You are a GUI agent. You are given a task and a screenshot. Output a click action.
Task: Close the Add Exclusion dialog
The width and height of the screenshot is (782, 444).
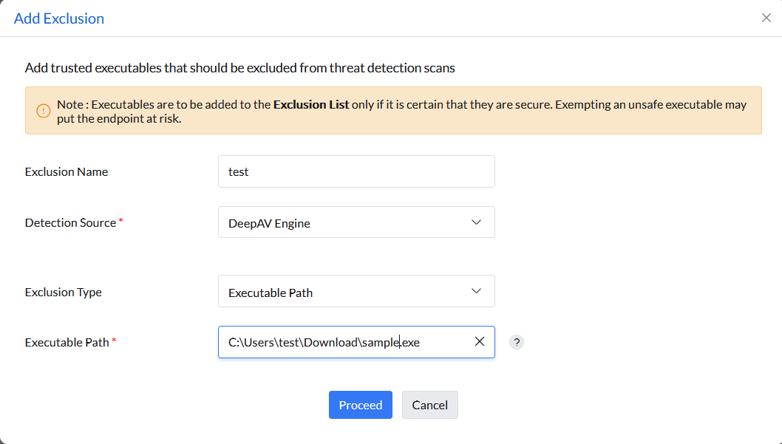pyautogui.click(x=766, y=18)
